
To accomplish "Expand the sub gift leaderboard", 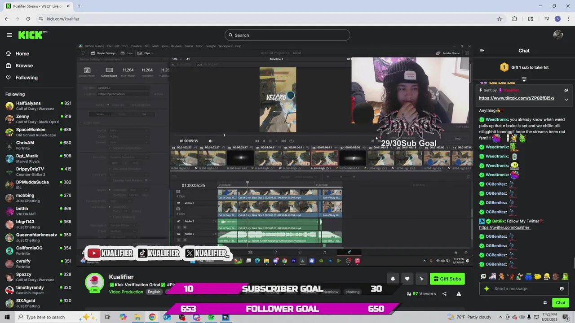I will click(524, 79).
